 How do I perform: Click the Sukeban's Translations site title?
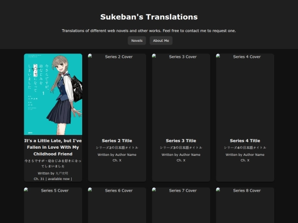149,17
